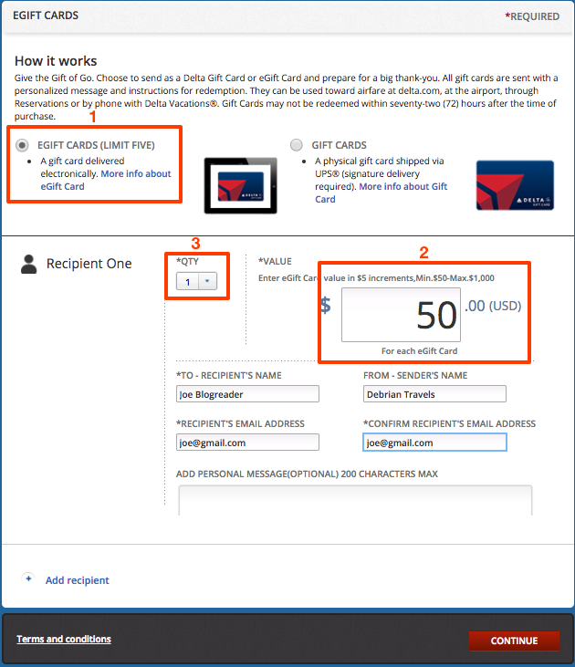
Task: Open Terms and conditions link
Action: coord(64,639)
